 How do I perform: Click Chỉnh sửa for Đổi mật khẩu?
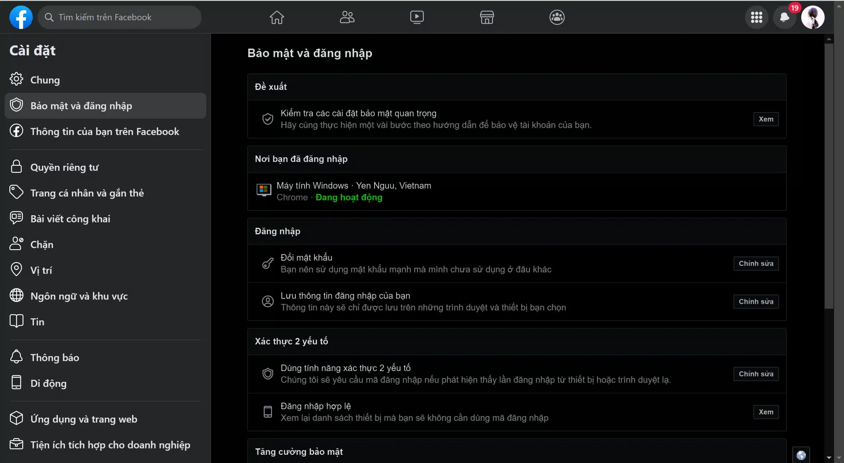(756, 263)
